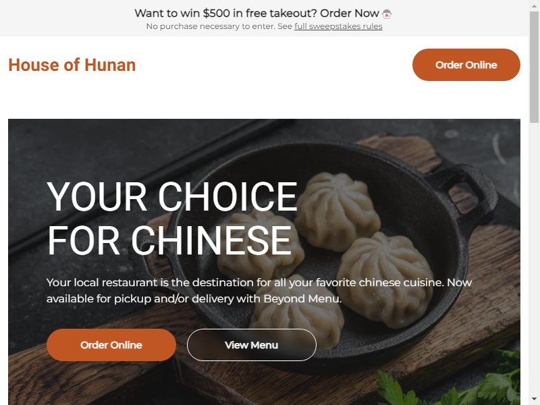The image size is (540, 405).
Task: Click the No purchase necessary text
Action: [x=219, y=26]
